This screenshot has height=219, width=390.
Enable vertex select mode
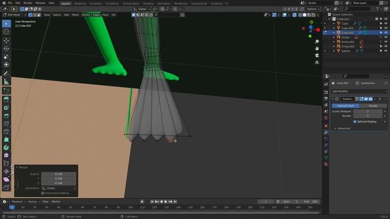click(x=30, y=15)
